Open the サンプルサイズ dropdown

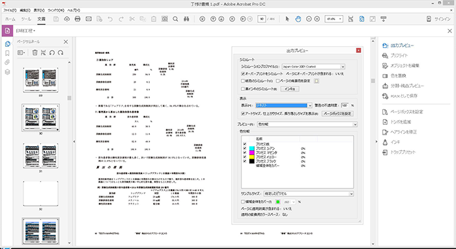pyautogui.click(x=309, y=194)
